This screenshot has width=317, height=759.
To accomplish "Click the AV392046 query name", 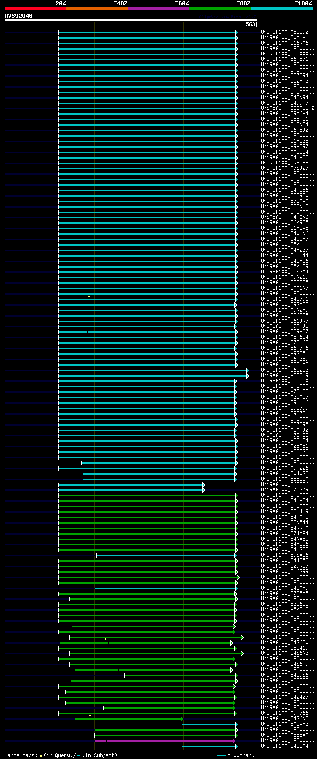I will [19, 16].
